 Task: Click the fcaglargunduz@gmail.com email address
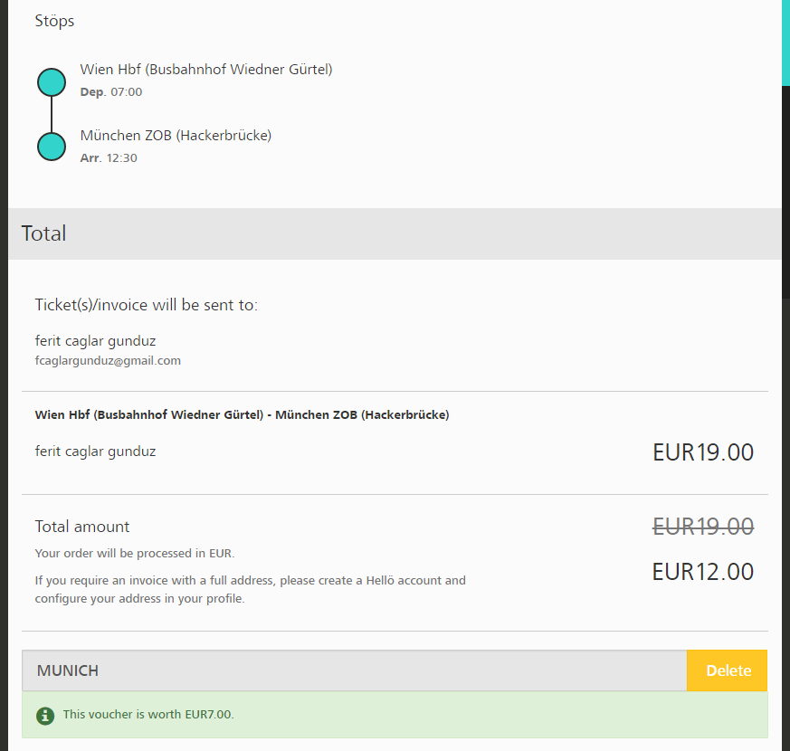pyautogui.click(x=108, y=360)
